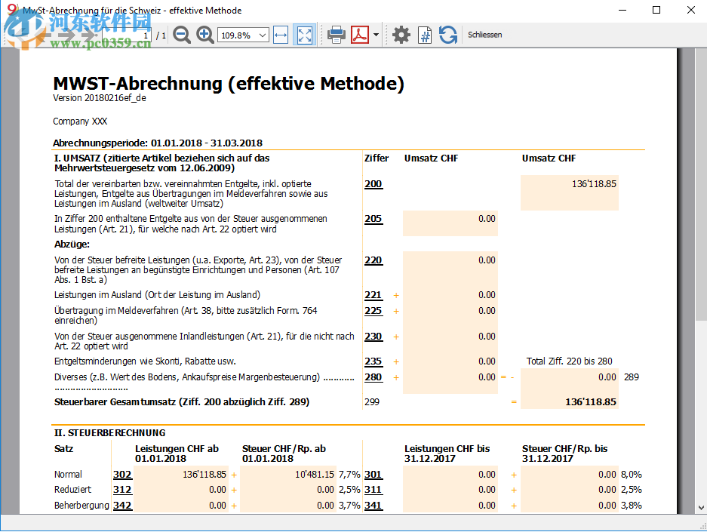707x532 pixels.
Task: Select the 10'481.15 tax amount
Action: [315, 475]
